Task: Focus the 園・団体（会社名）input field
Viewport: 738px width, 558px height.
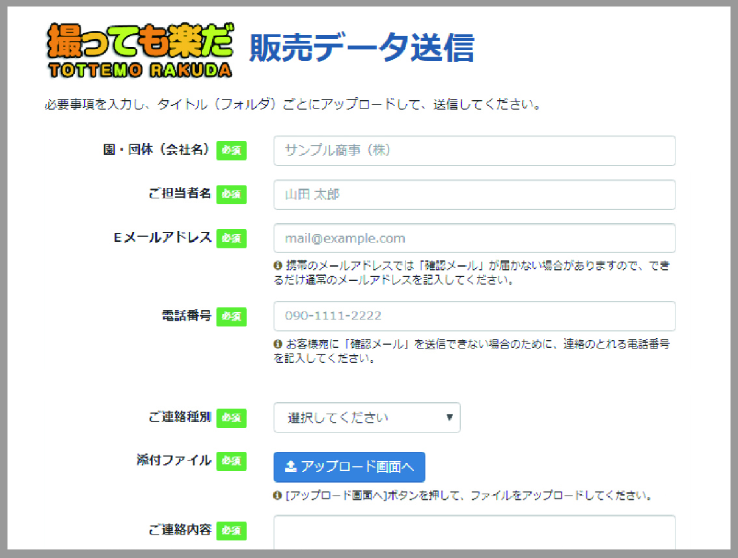Action: [474, 150]
